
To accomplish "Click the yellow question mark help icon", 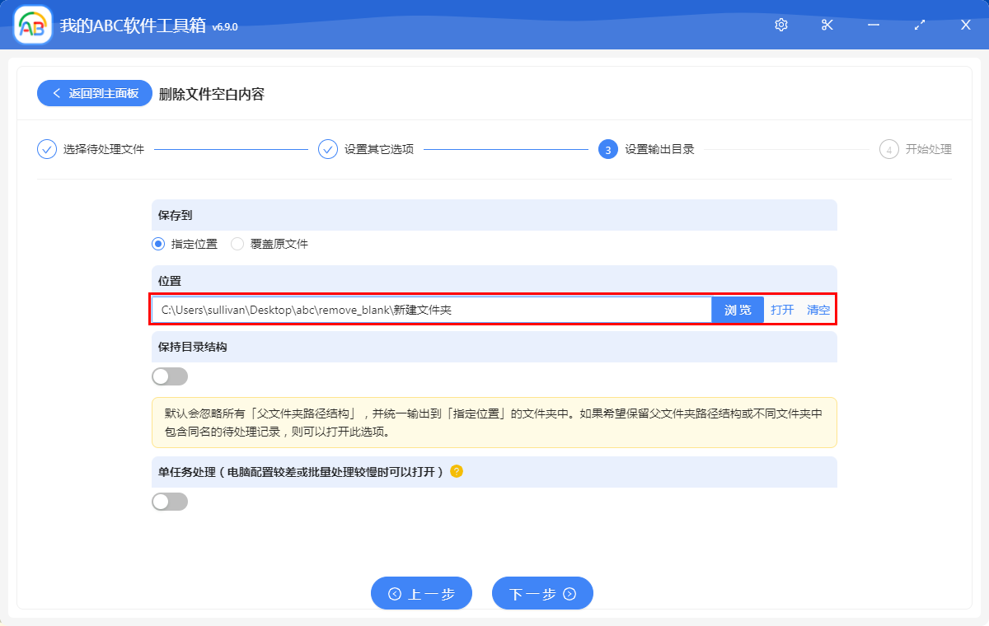I will pyautogui.click(x=458, y=471).
